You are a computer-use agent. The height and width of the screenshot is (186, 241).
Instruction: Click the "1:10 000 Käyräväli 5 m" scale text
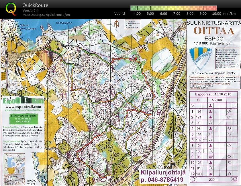tap(213, 43)
